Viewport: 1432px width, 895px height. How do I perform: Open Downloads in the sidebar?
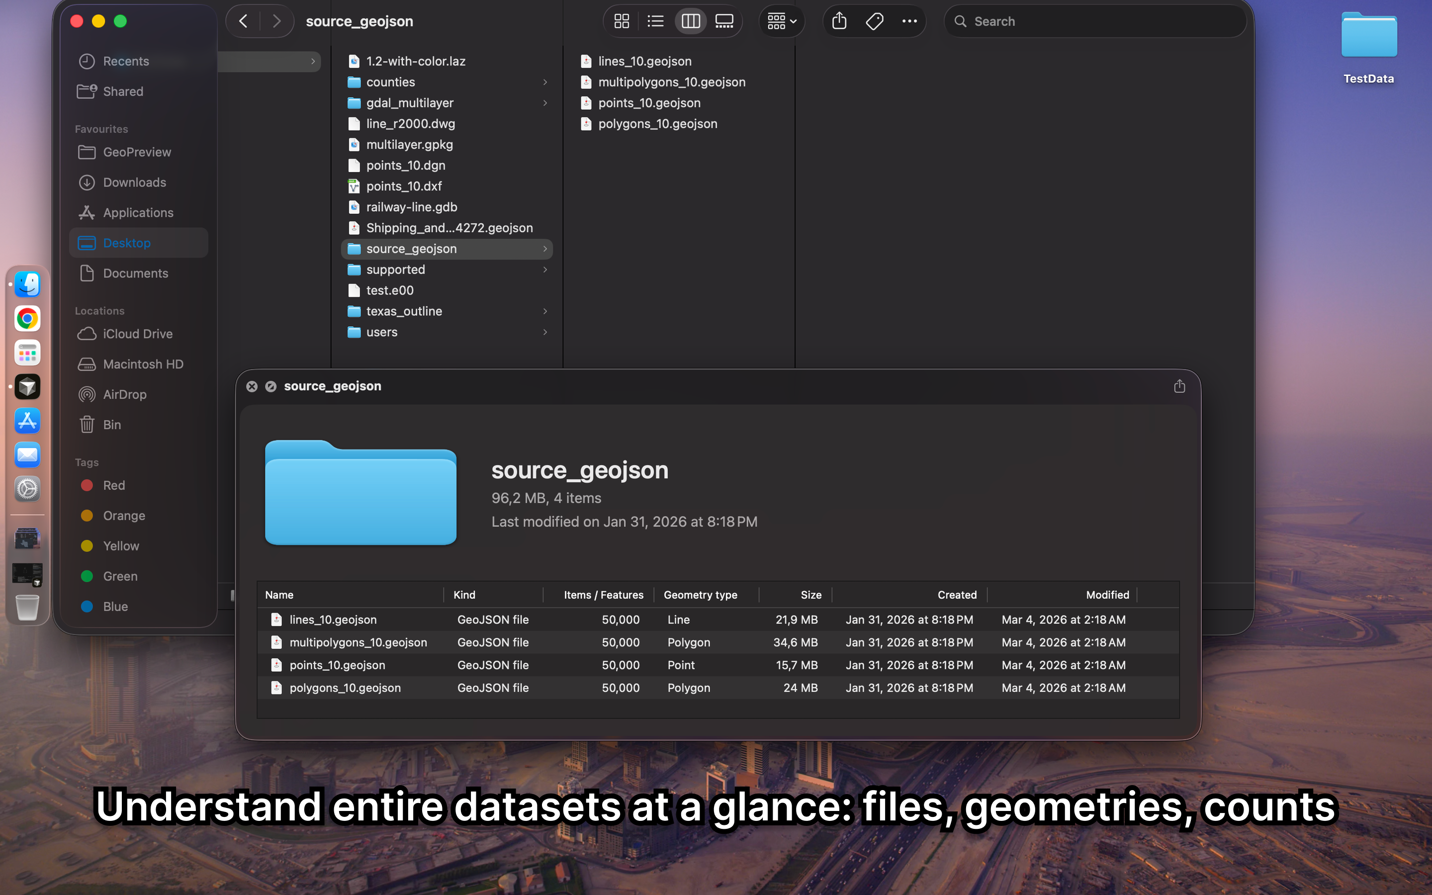coord(134,182)
